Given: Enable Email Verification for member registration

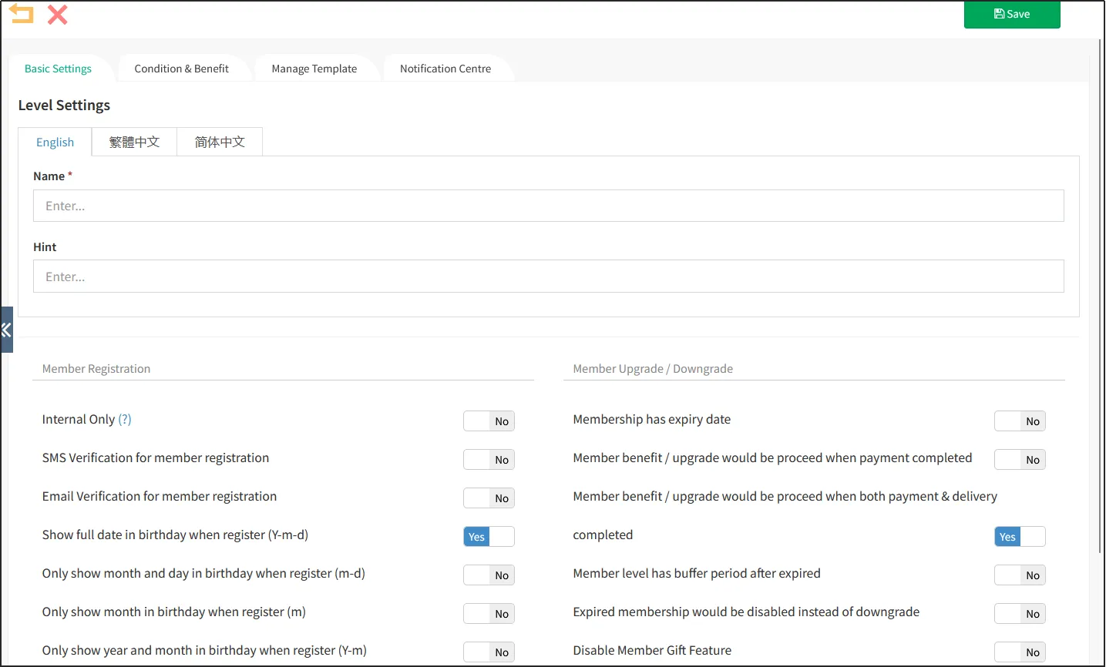Looking at the screenshot, I should point(489,498).
